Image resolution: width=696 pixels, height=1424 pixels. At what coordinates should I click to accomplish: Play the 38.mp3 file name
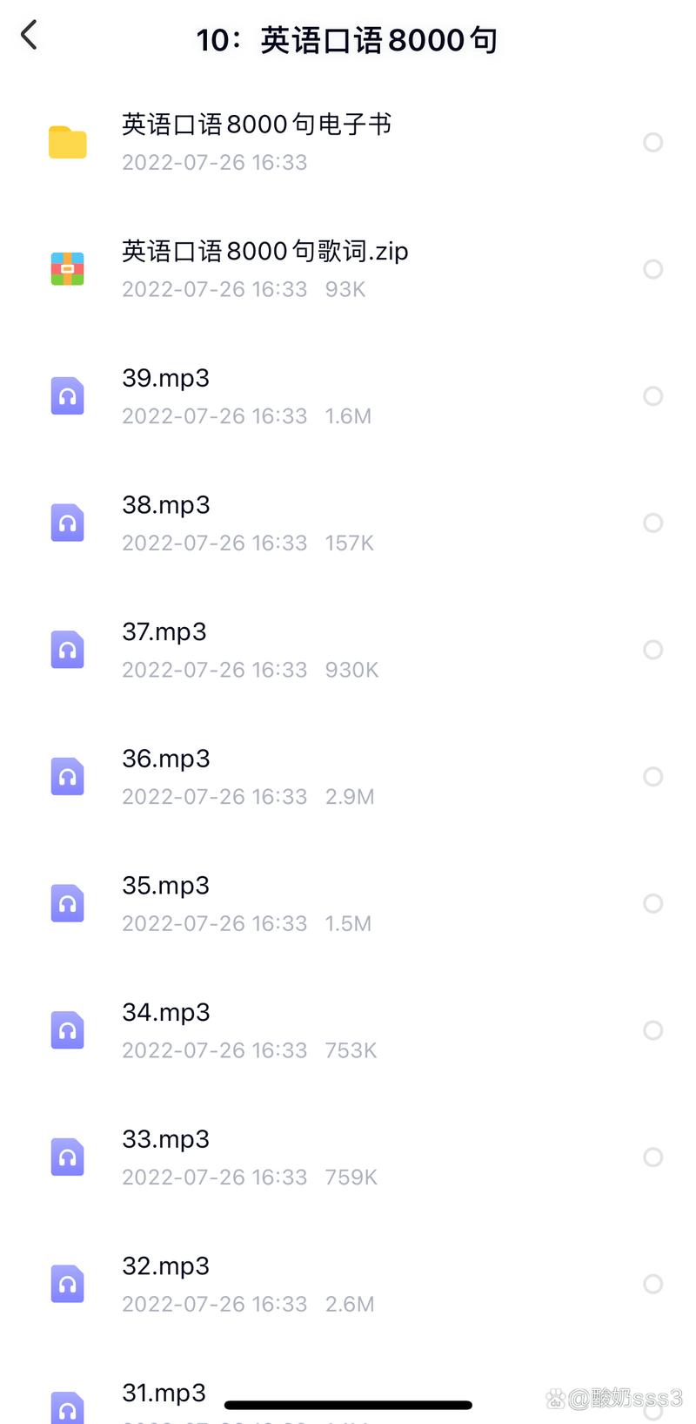coord(166,505)
